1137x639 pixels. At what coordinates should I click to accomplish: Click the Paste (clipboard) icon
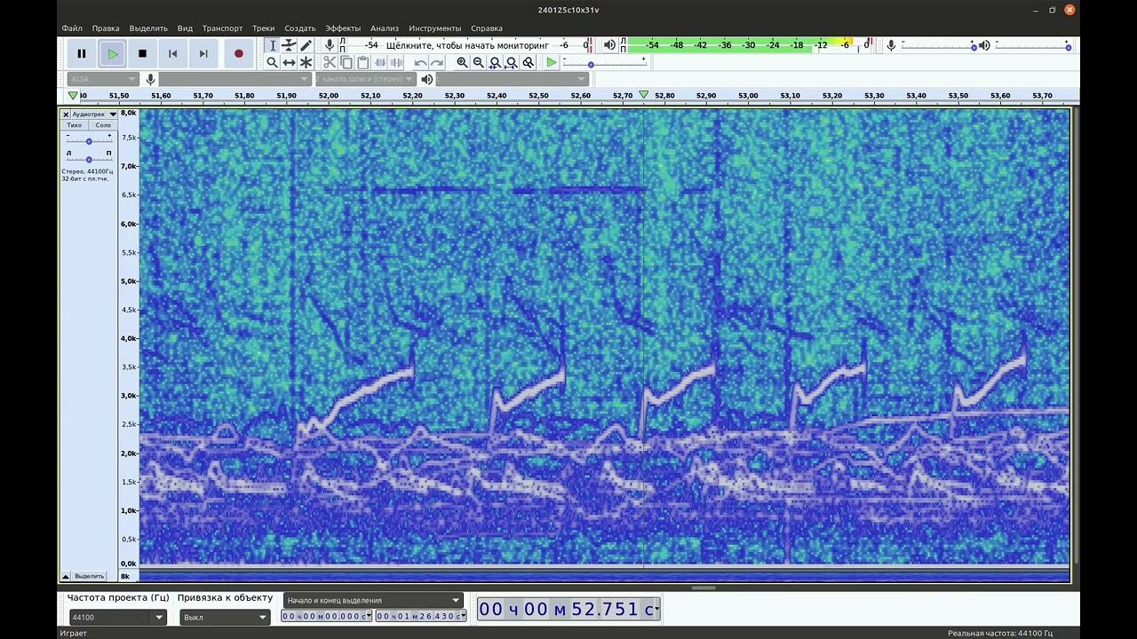[x=363, y=62]
